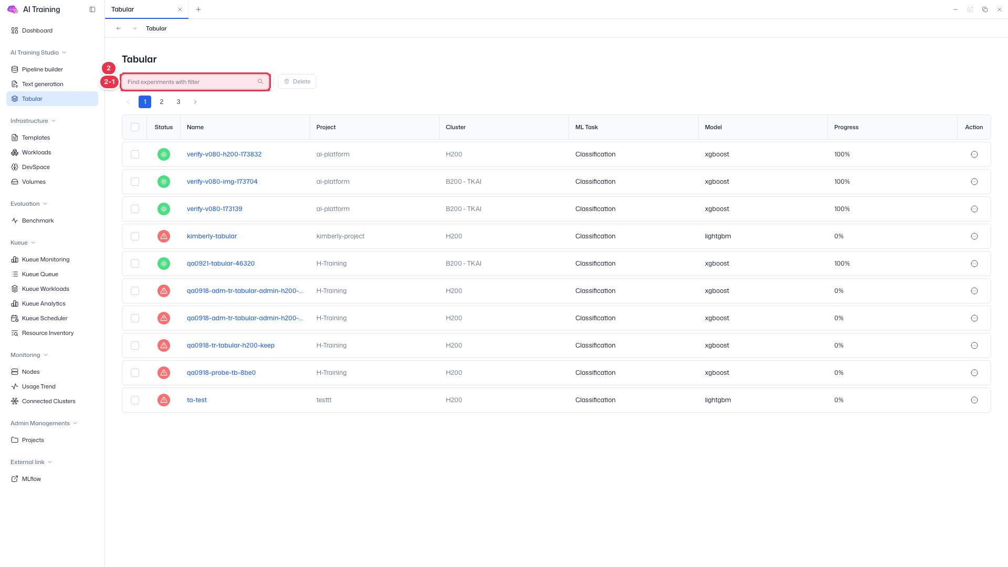
Task: Check the verify-v080-h200-173832 row checkbox
Action: point(135,154)
